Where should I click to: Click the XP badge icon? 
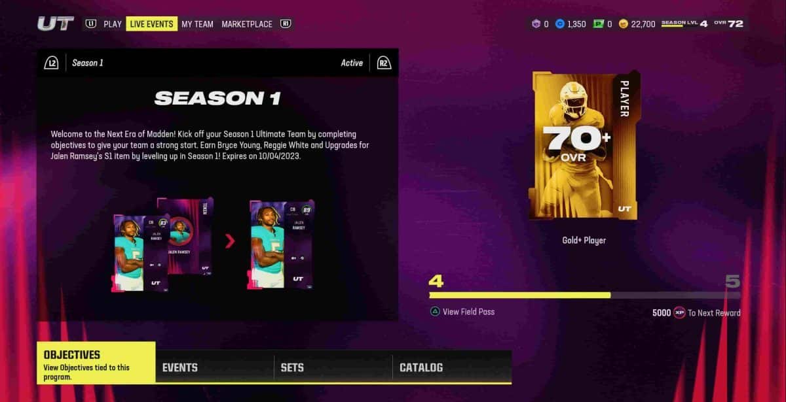(679, 313)
